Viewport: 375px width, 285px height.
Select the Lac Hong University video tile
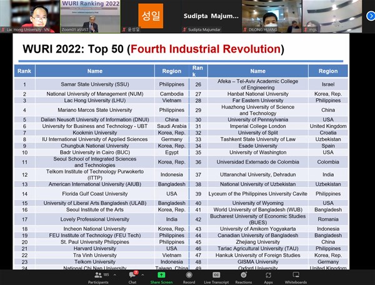point(29,16)
